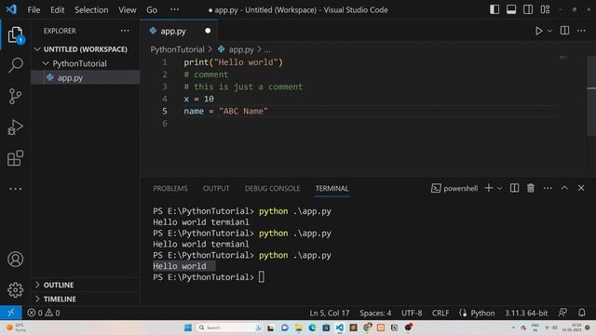This screenshot has width=596, height=335.
Task: Open run button dropdown arrow
Action: coord(549,31)
